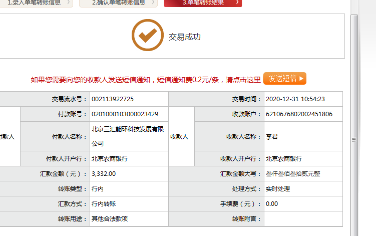The height and width of the screenshot is (236, 376).
Task: Click the transaction time 2020-12-31 10:54:23
Action: pos(295,99)
